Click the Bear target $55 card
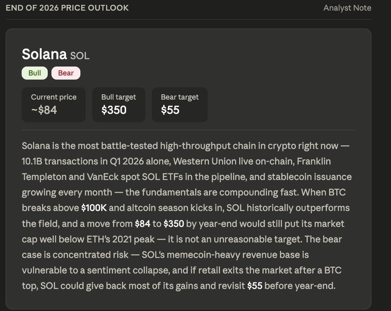 point(180,104)
